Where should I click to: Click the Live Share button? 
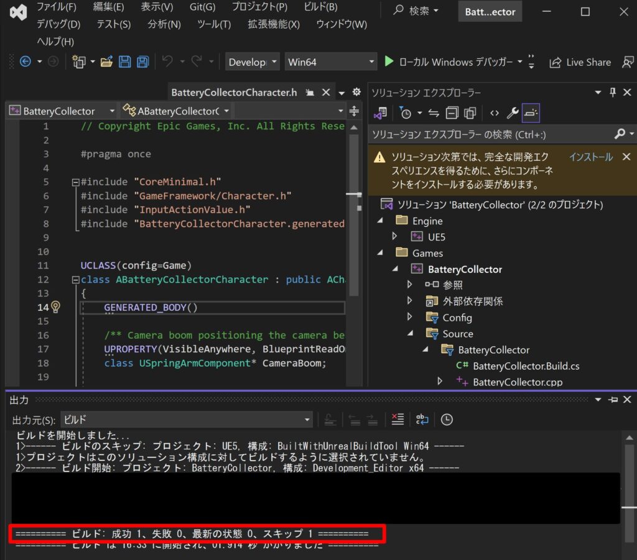[x=580, y=62]
